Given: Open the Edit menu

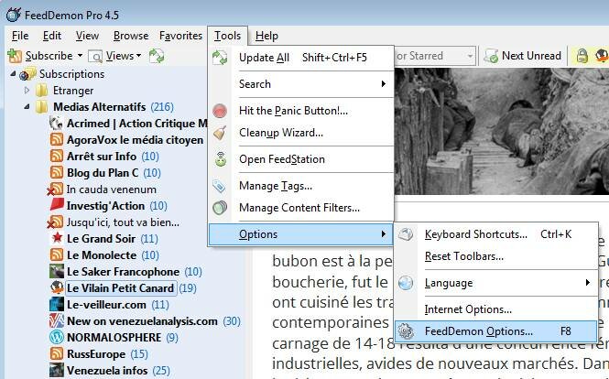Looking at the screenshot, I should pyautogui.click(x=51, y=36).
